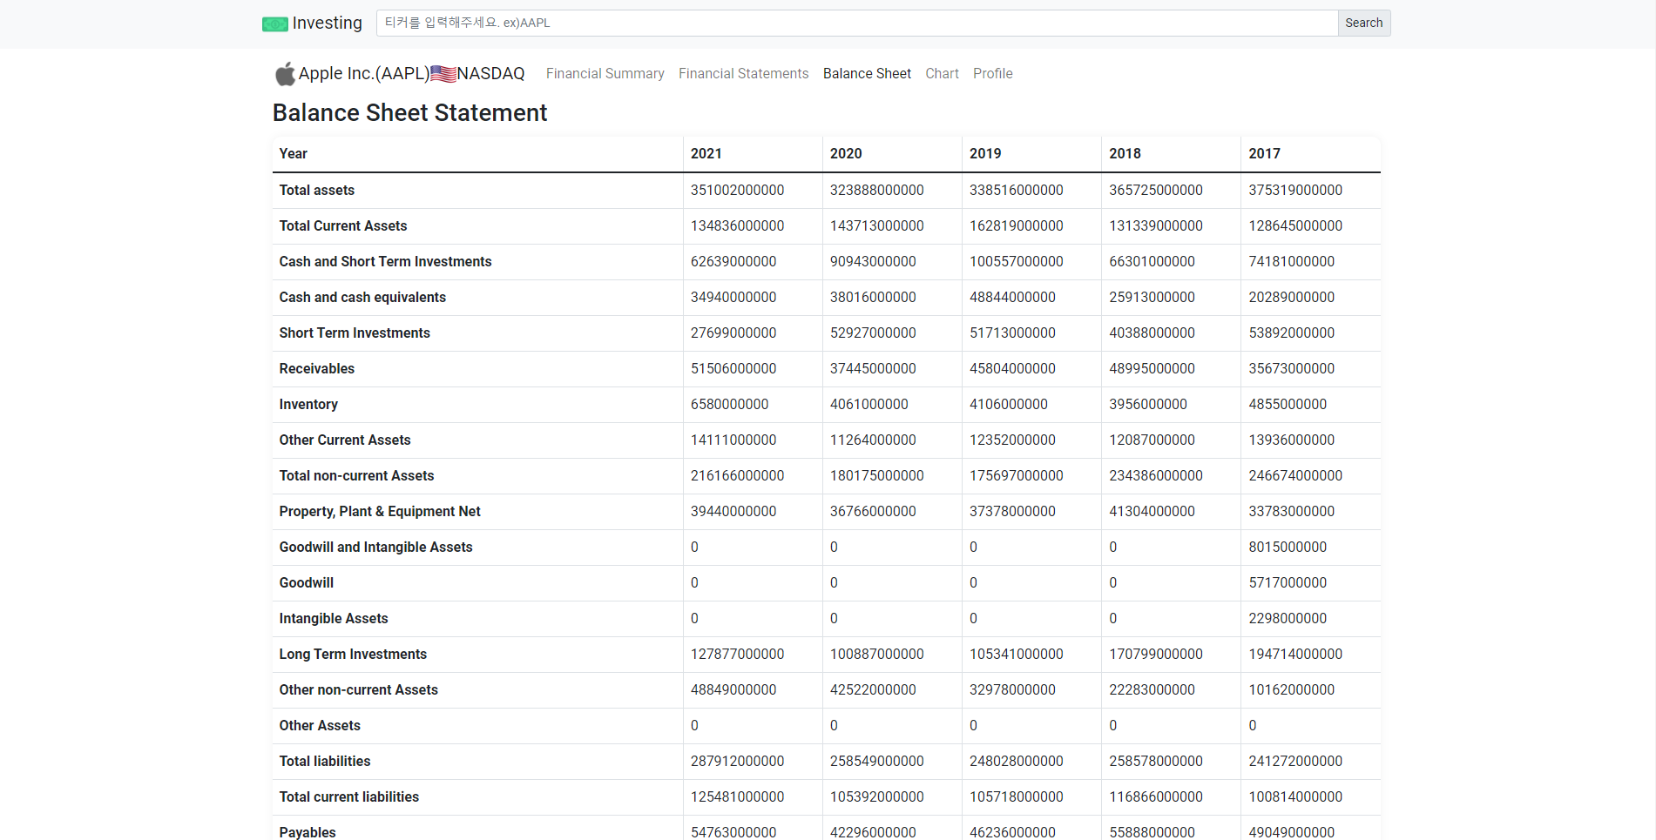
Task: Click the Year header cell
Action: click(x=293, y=153)
